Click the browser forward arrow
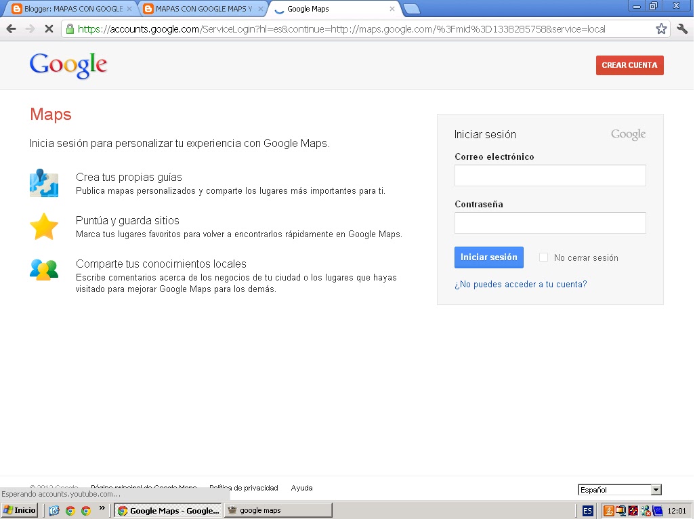The width and height of the screenshot is (695, 519). [x=30, y=29]
